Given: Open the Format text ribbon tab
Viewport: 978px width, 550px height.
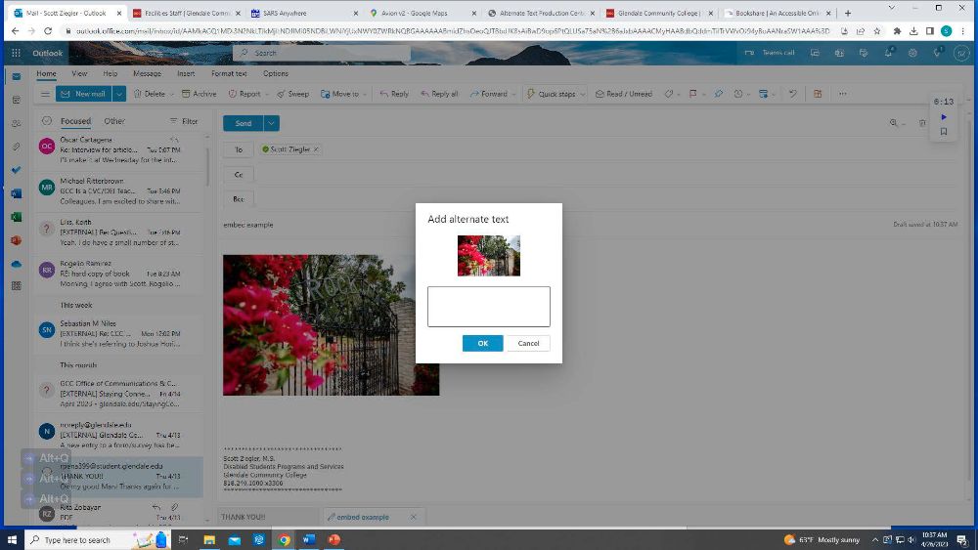Looking at the screenshot, I should tap(229, 73).
